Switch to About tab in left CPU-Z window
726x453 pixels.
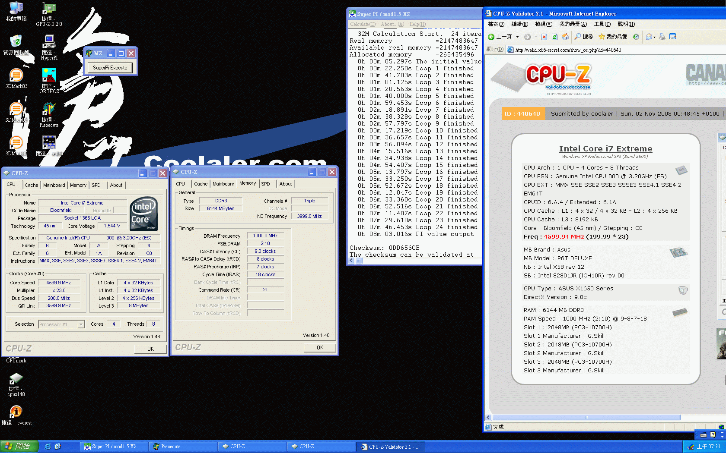(116, 185)
